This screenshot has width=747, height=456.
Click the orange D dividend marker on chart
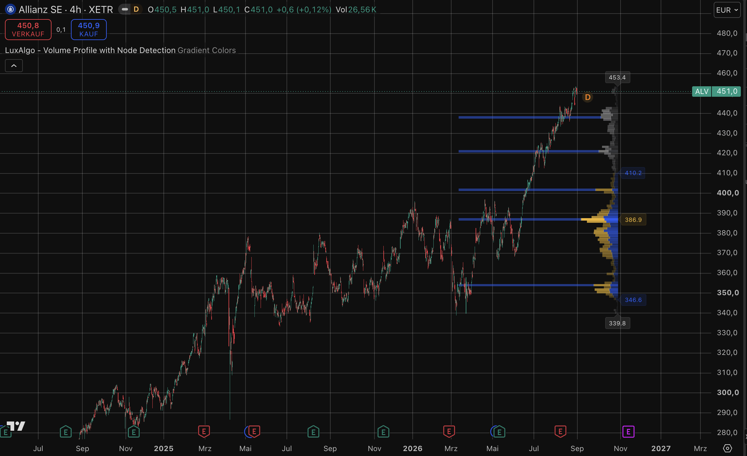tap(588, 97)
